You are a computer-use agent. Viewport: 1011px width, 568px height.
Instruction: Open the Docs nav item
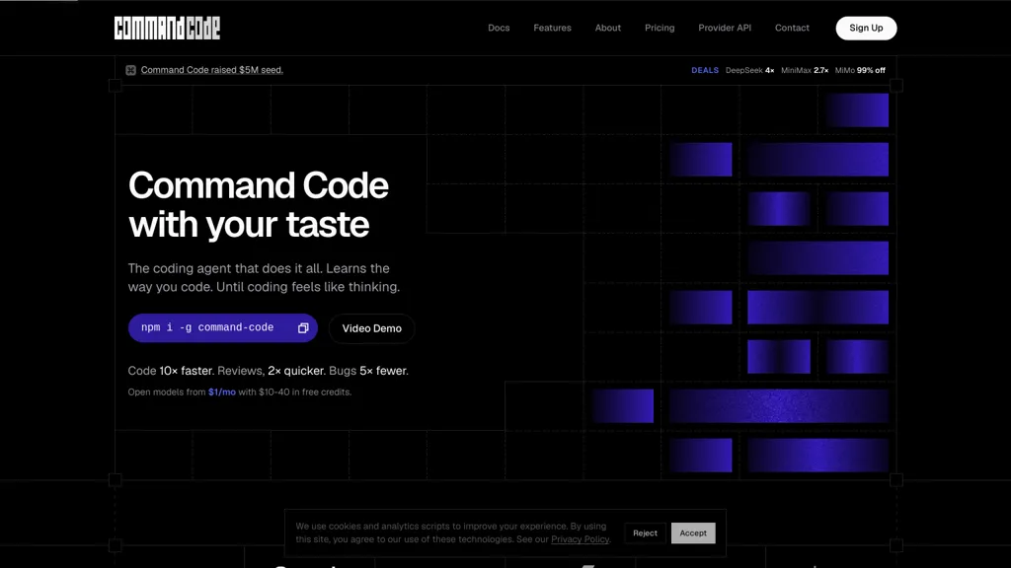499,28
